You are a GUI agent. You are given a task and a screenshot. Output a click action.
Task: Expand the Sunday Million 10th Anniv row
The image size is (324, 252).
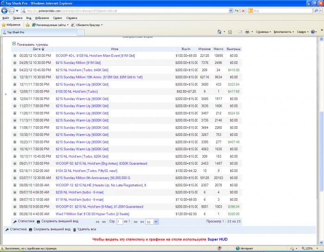pos(15,77)
